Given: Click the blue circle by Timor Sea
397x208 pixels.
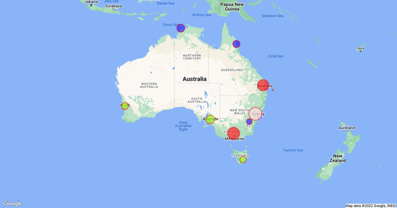Looking at the screenshot, I should [181, 28].
